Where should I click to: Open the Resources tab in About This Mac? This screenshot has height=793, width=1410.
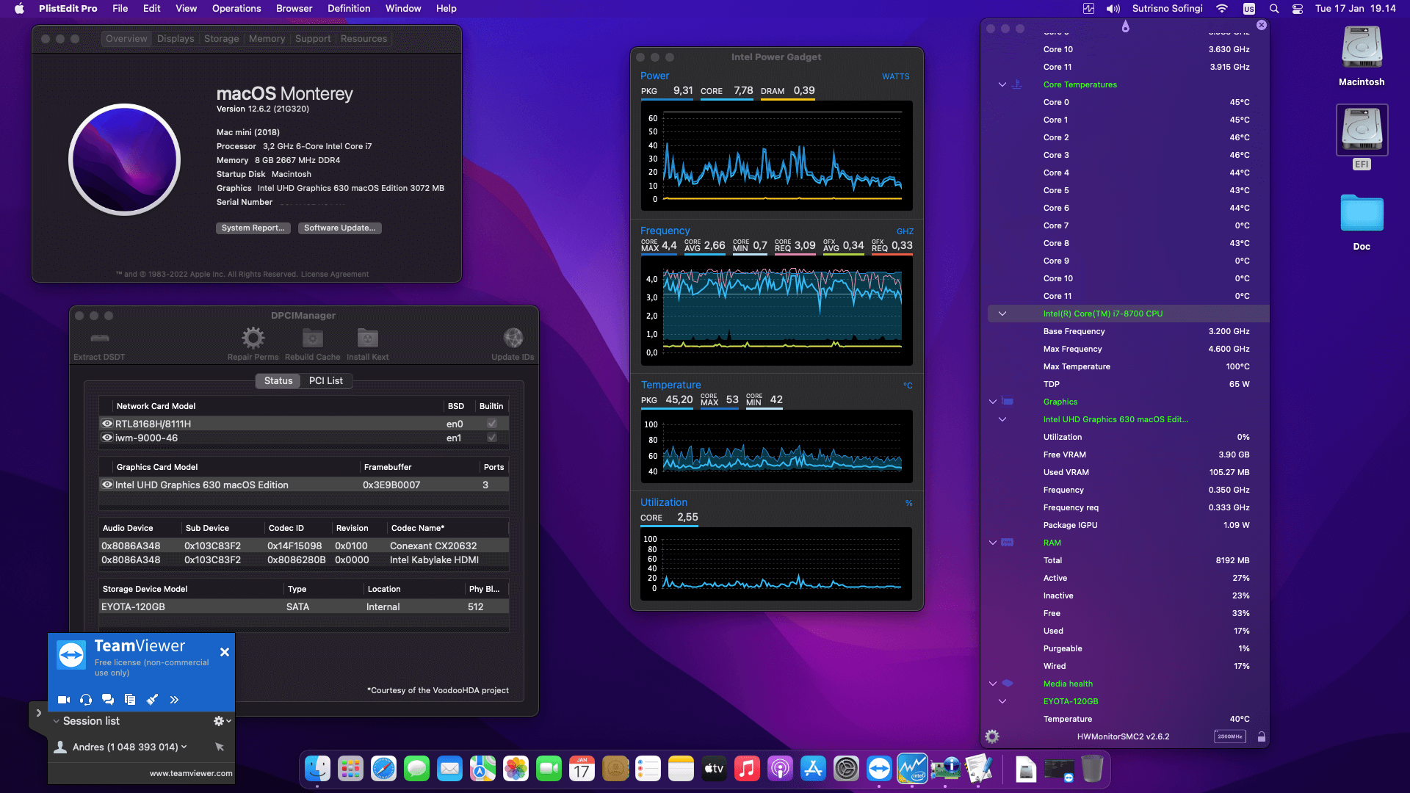pyautogui.click(x=364, y=39)
